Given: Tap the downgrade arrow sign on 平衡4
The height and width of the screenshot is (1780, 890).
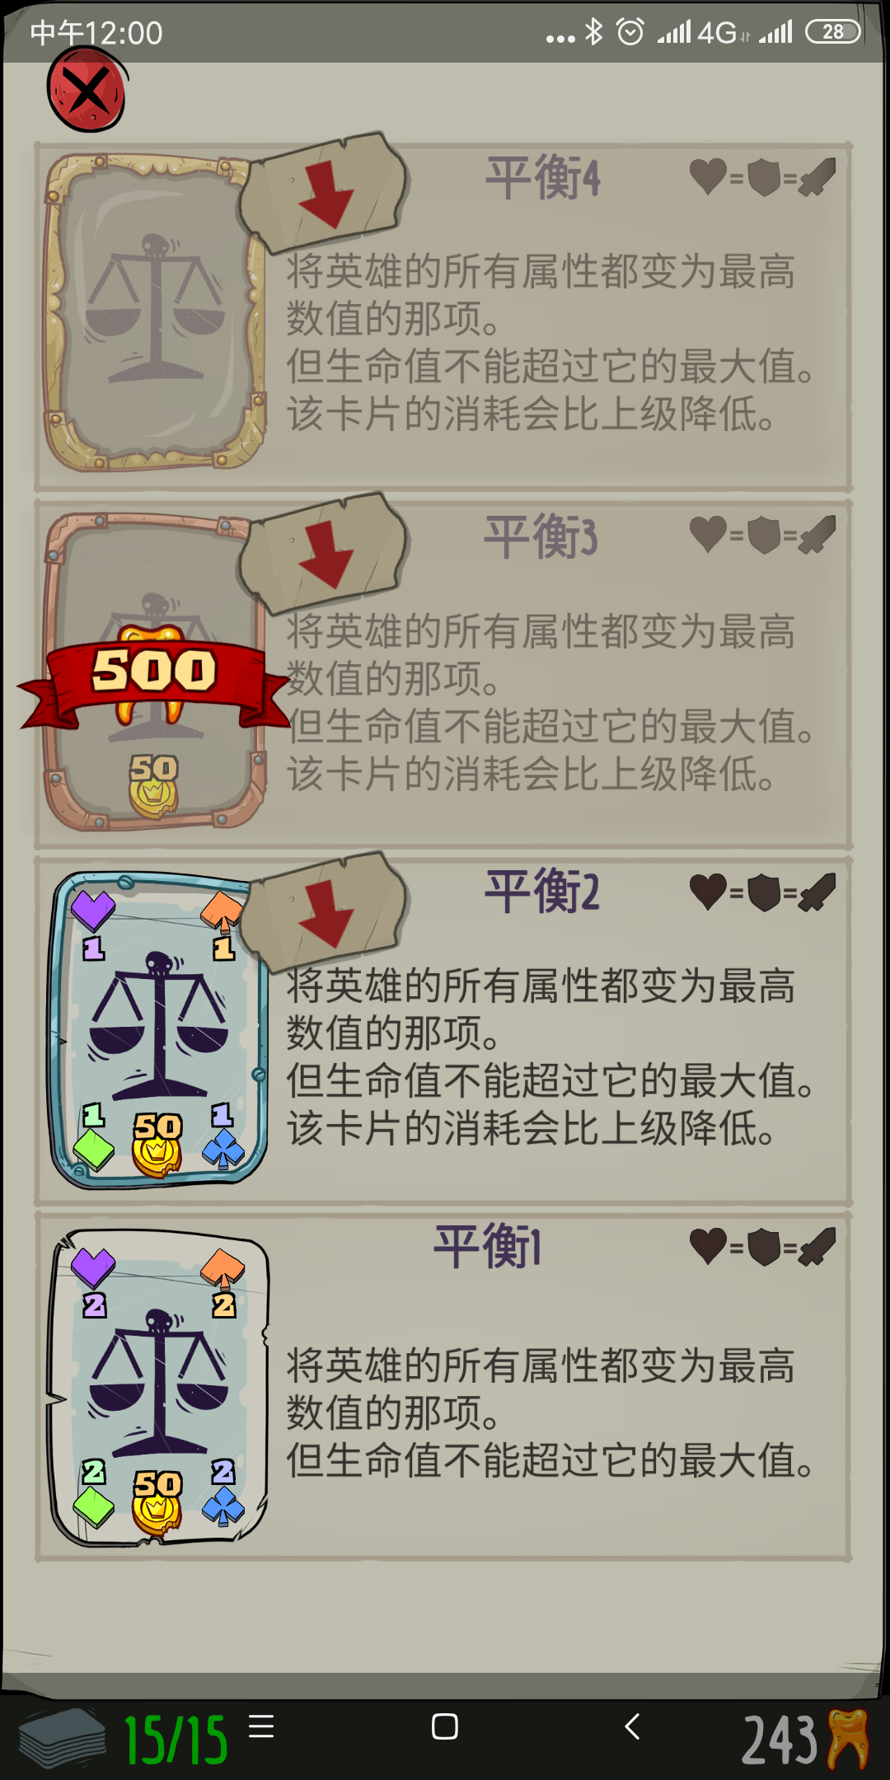Looking at the screenshot, I should tap(324, 192).
